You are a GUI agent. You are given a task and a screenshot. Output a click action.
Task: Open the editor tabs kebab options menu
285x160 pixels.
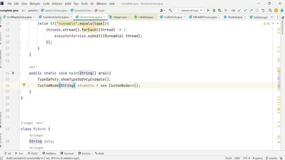277,17
